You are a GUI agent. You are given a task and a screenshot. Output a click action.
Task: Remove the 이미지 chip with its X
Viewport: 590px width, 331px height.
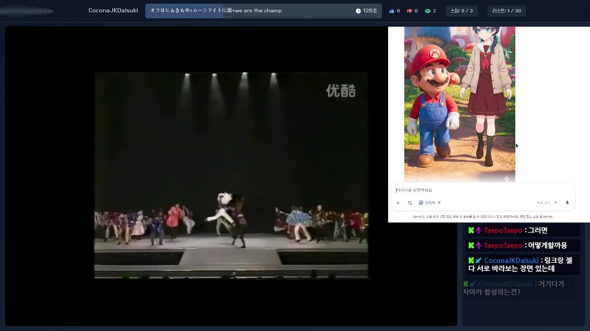[x=439, y=203]
